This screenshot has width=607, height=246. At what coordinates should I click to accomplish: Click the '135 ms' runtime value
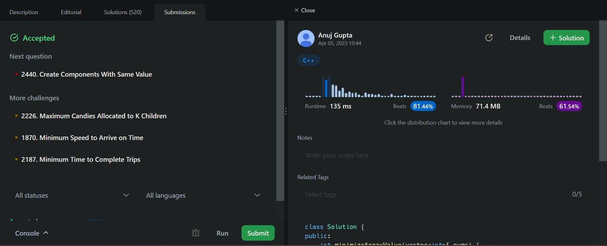[340, 106]
